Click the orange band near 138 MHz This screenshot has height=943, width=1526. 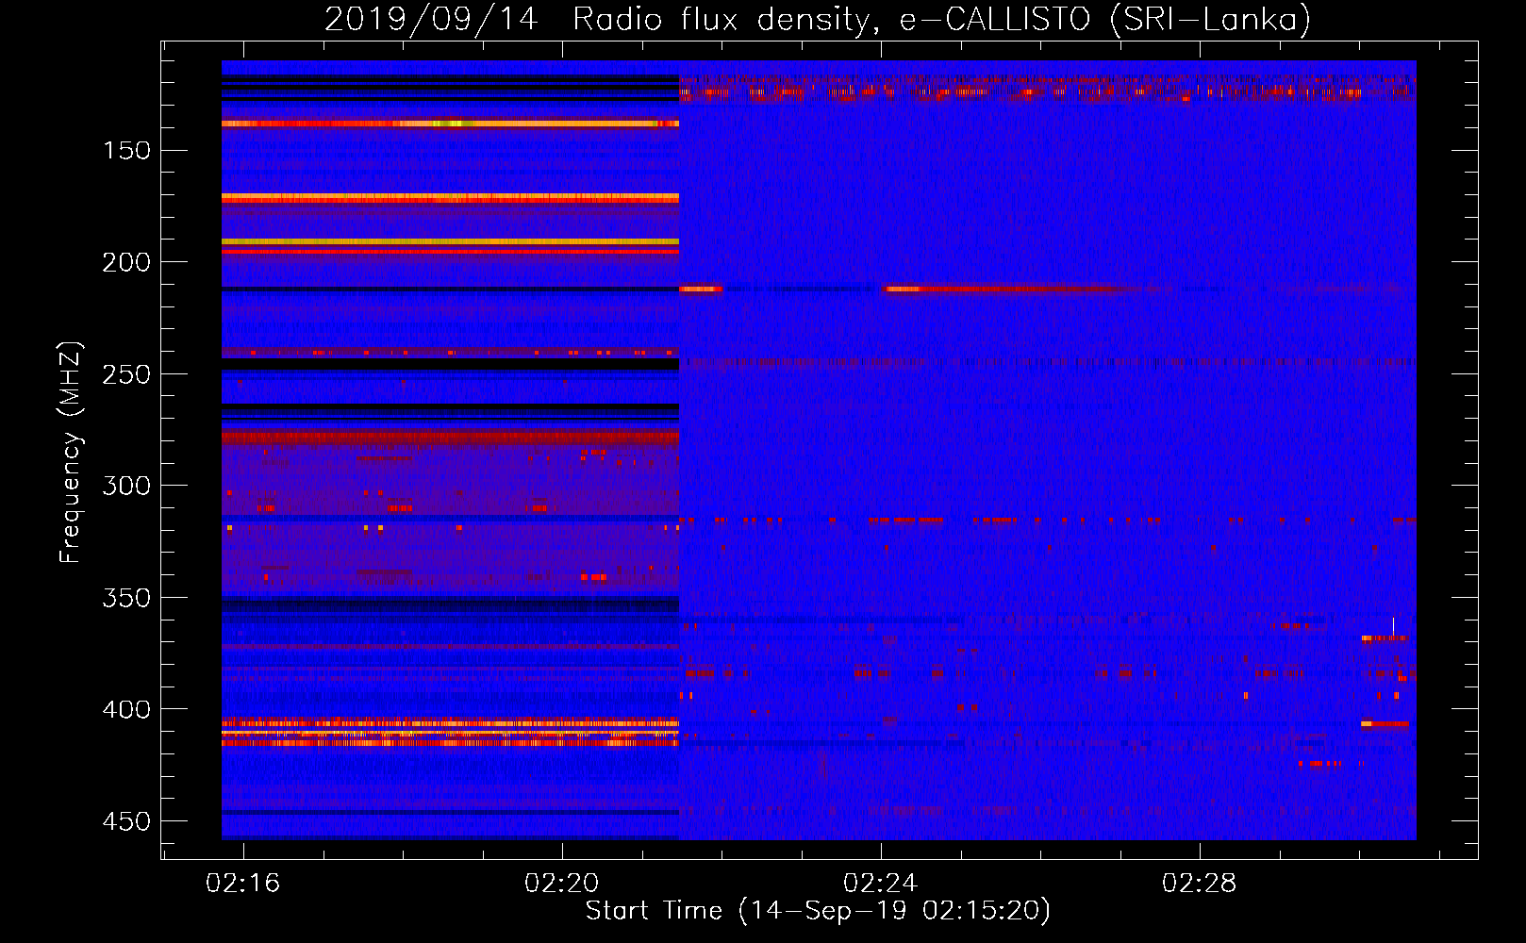point(450,124)
